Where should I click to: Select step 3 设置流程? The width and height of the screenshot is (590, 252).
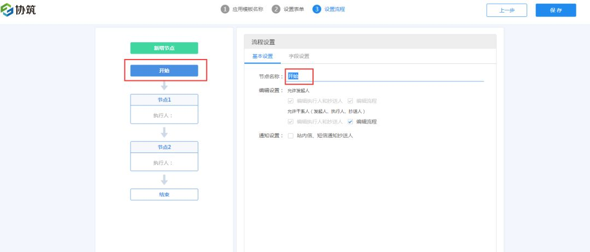click(x=329, y=9)
